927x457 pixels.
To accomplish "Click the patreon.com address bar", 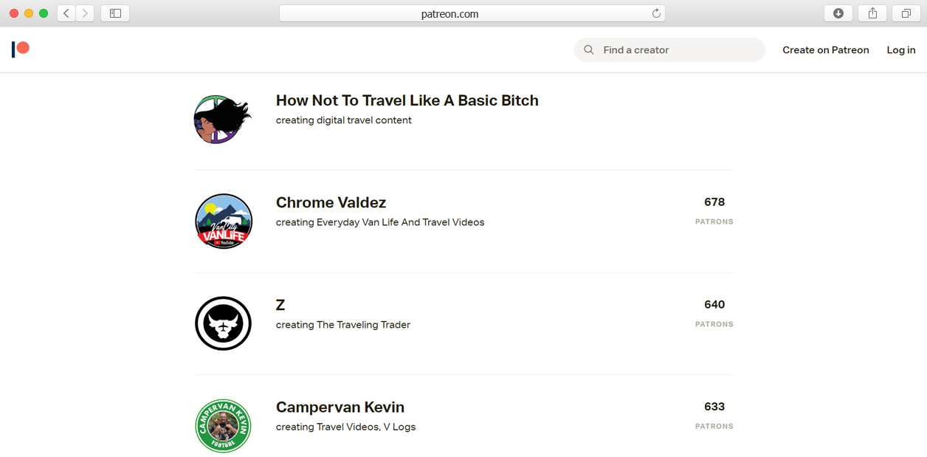I will (x=450, y=13).
